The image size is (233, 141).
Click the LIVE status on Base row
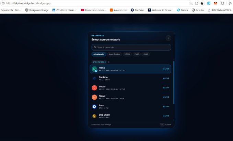coord(166,107)
